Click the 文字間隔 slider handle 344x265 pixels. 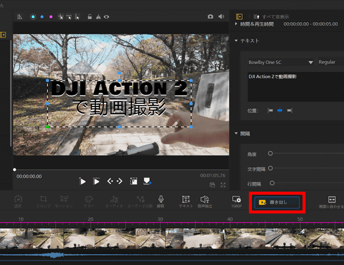pyautogui.click(x=270, y=168)
